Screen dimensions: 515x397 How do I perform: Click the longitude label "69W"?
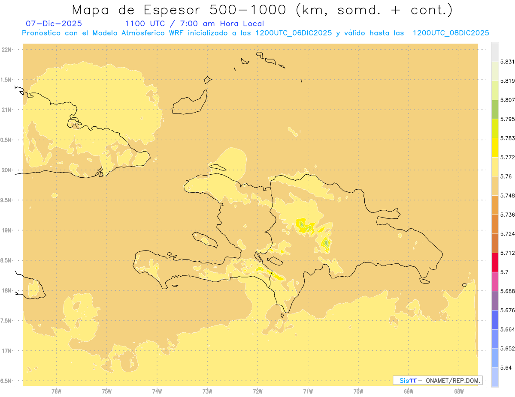coord(409,391)
